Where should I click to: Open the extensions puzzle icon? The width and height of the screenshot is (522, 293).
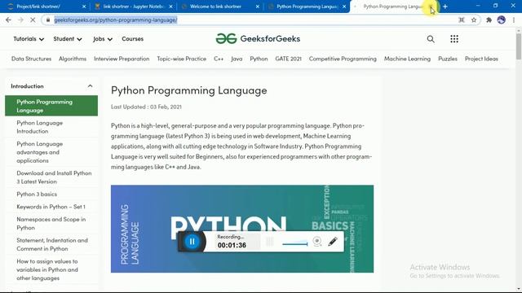pos(489,20)
